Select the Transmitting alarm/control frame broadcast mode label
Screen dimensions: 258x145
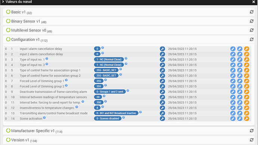pos(53,113)
